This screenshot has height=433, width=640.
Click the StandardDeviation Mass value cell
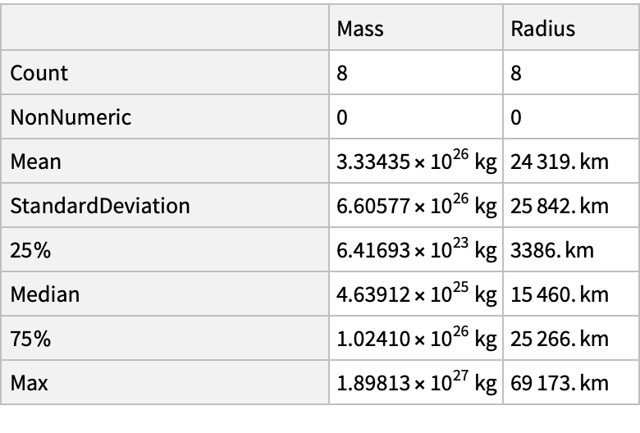(417, 206)
